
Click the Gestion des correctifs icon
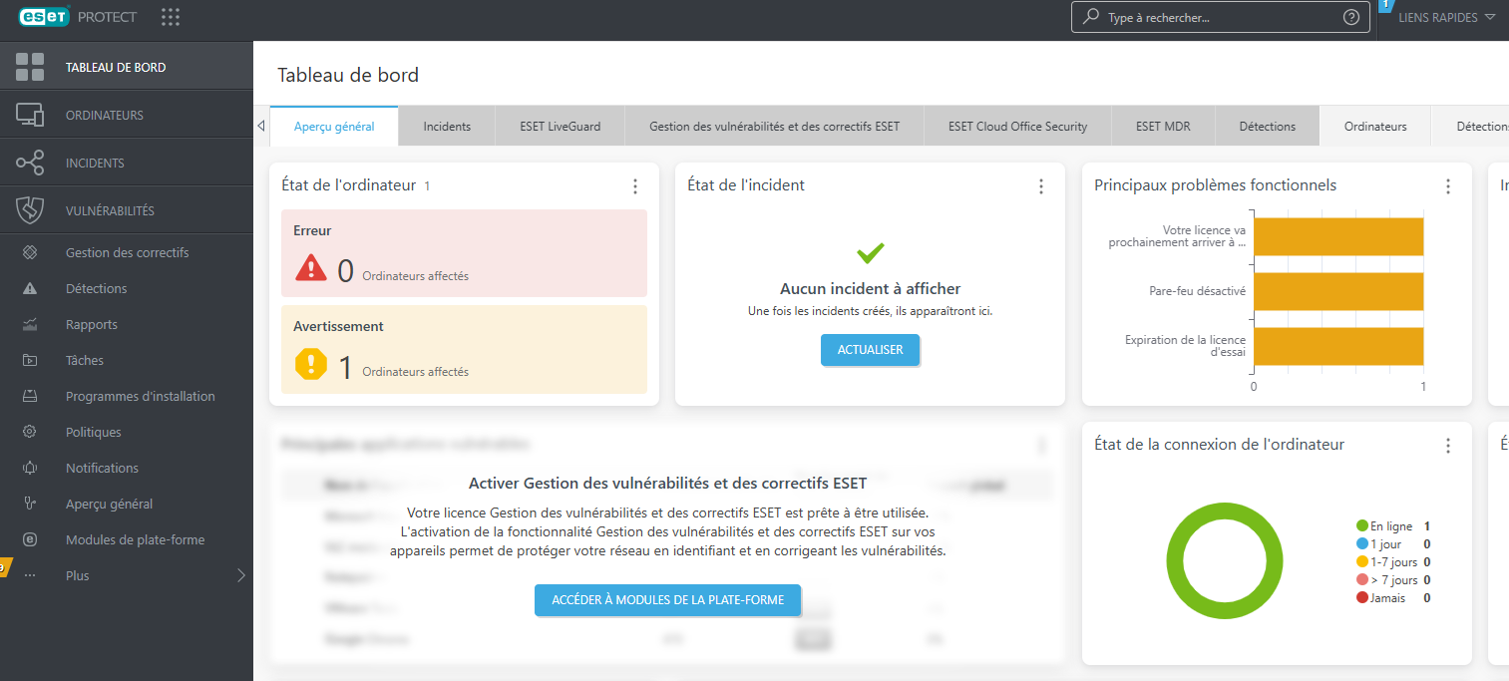coord(30,252)
